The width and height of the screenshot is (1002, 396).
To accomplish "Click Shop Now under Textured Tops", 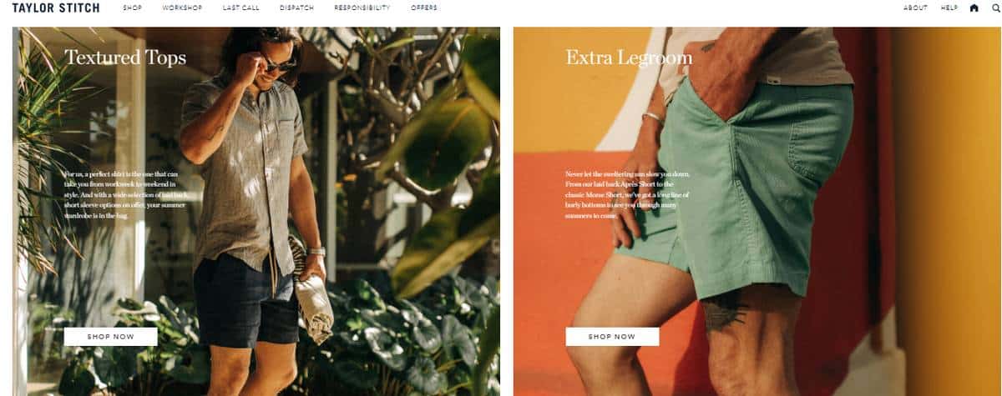I will click(111, 337).
